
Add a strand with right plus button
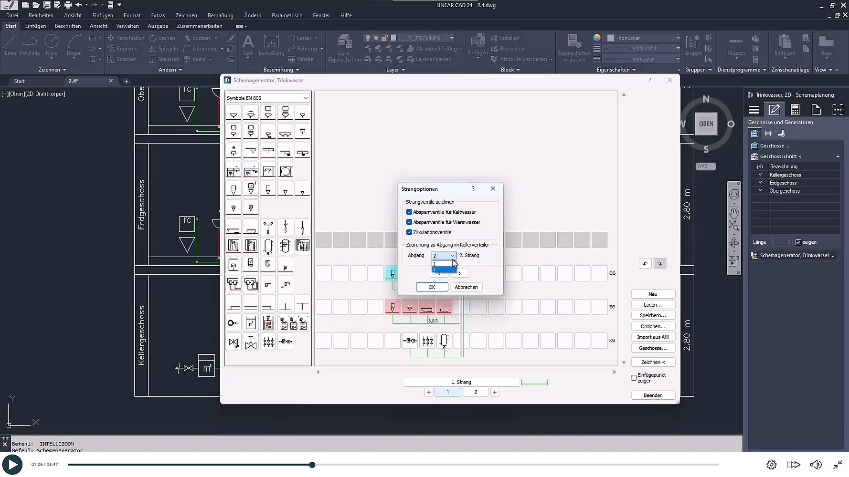click(495, 392)
